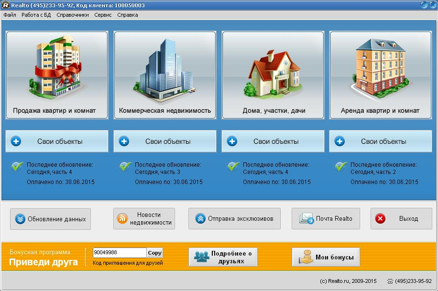This screenshot has width=438, height=291.
Task: Click Свои объекты under Дома, участки, дачи
Action: (273, 141)
